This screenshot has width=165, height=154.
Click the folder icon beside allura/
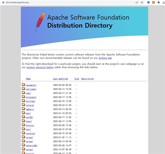pos(23,104)
